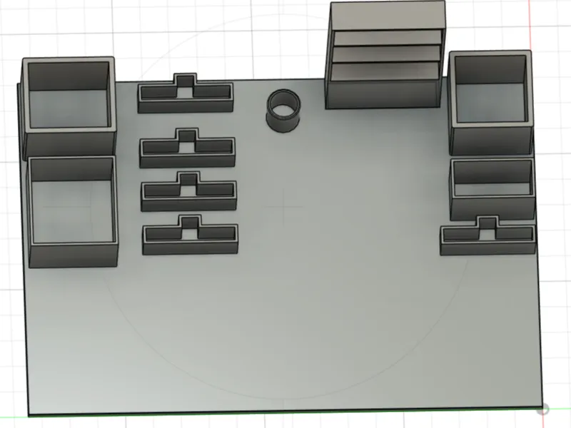Select the lone T-shaped body on the right side
This screenshot has height=428, width=571.
tap(488, 236)
